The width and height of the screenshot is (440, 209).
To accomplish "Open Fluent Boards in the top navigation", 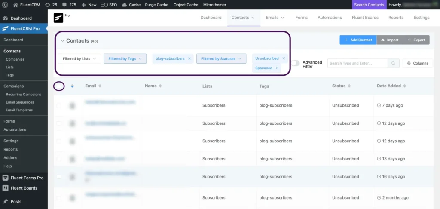I will 365,18.
